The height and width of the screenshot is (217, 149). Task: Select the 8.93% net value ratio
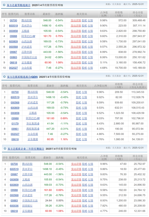coord(104,201)
